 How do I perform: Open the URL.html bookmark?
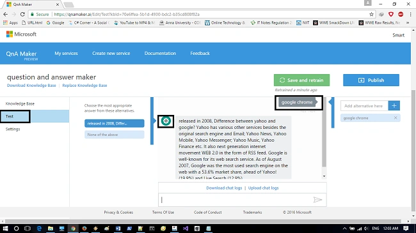[32, 23]
